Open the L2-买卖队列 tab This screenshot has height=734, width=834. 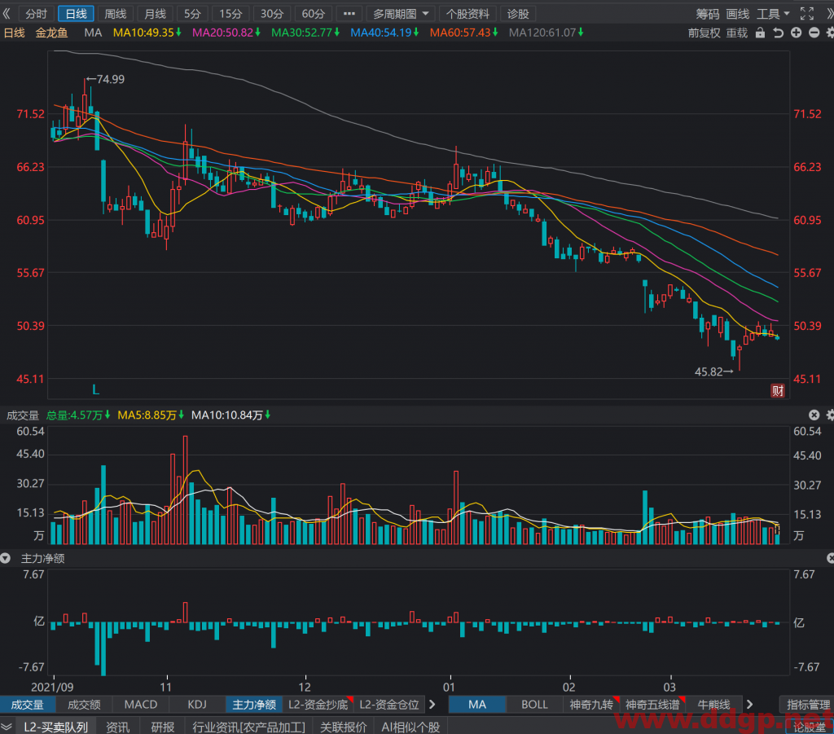point(56,727)
